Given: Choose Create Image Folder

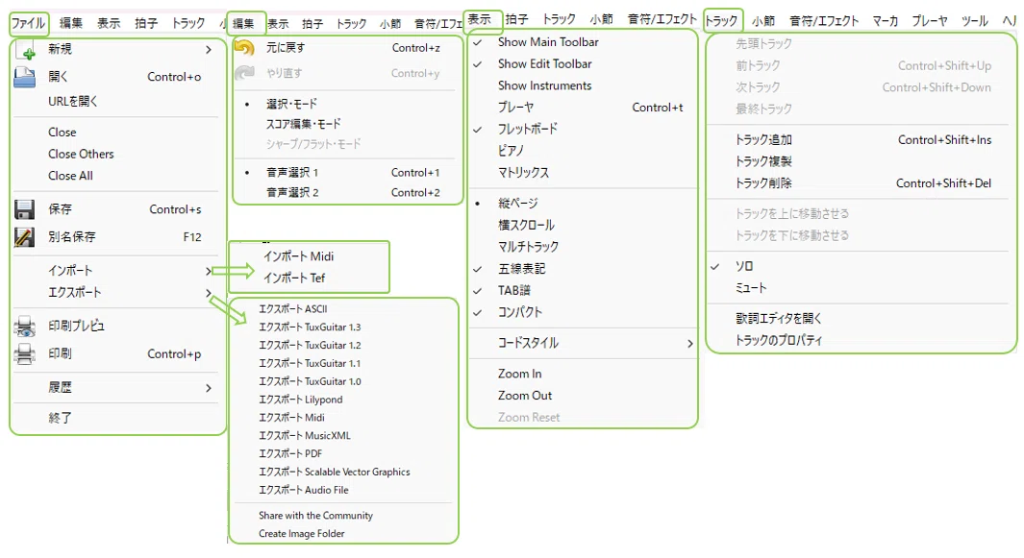Looking at the screenshot, I should (301, 534).
